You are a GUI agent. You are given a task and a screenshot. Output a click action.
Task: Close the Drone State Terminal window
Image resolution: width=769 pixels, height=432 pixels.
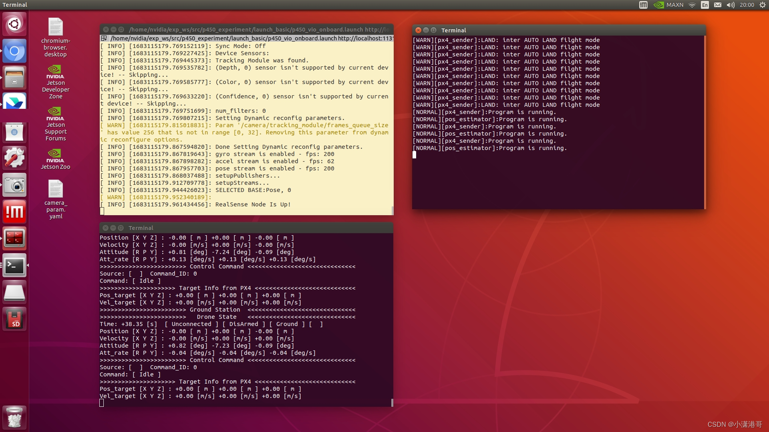tap(105, 228)
